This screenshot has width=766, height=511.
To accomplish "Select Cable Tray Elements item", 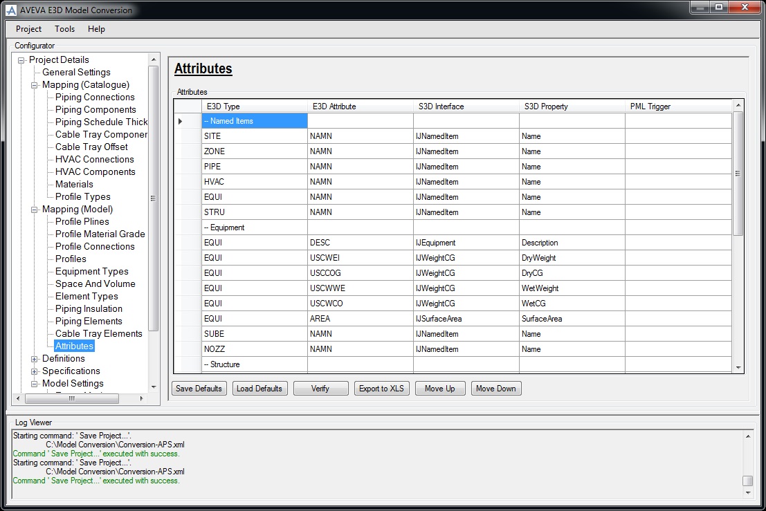I will tap(99, 333).
